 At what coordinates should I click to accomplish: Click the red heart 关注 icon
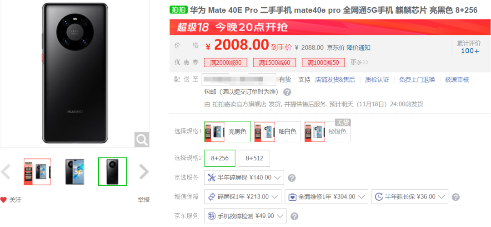point(4,200)
